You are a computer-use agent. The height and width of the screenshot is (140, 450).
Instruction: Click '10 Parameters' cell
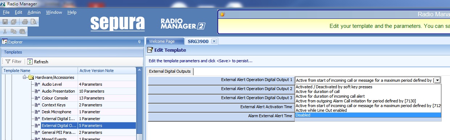tap(107, 91)
